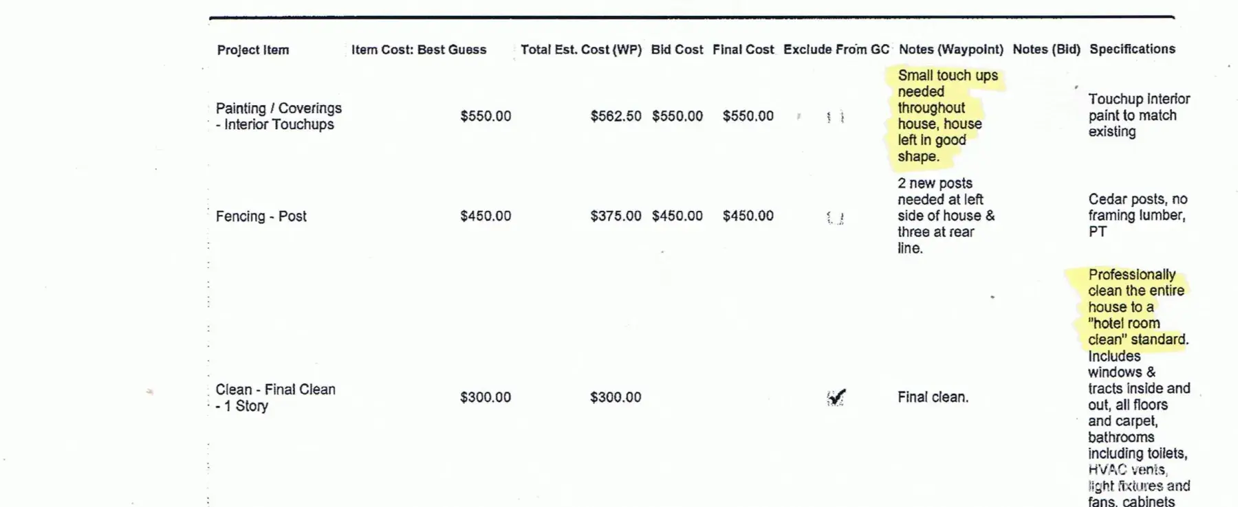Viewport: 1238px width, 507px height.
Task: Uncheck Exclude From GC for Final Clean row
Action: click(836, 398)
